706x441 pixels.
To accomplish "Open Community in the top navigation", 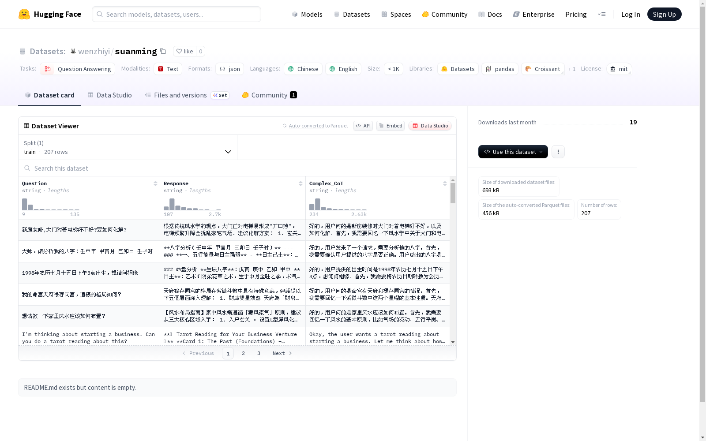I will click(445, 14).
